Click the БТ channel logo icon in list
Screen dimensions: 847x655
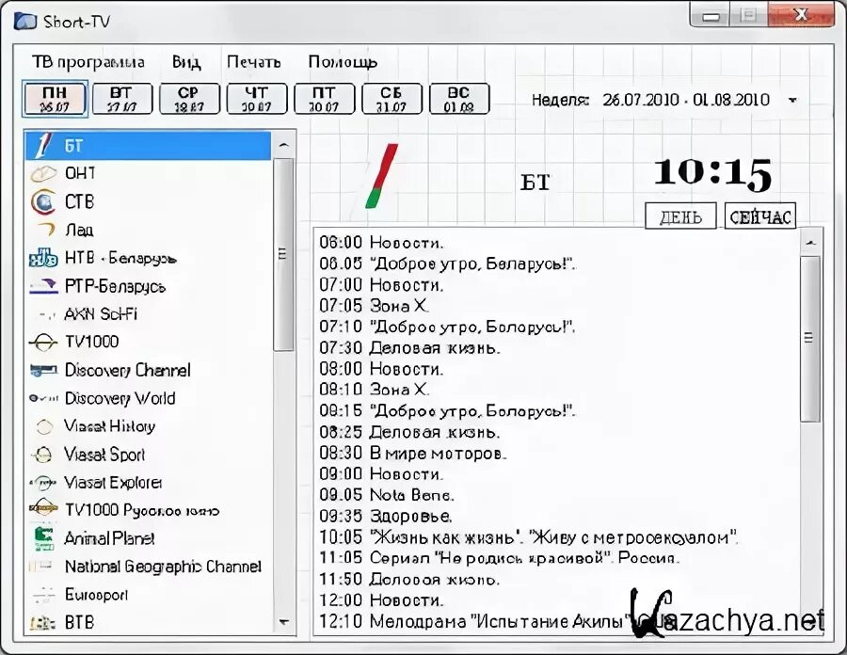[x=43, y=146]
